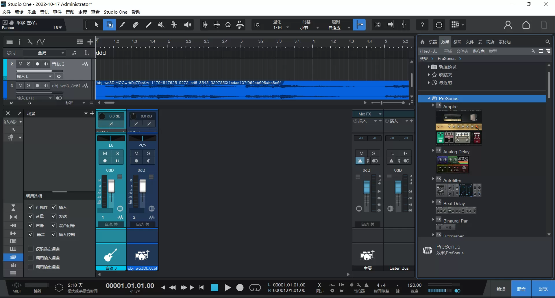Image resolution: width=555 pixels, height=298 pixels.
Task: Click the PreSonus breadcrumb link
Action: point(446,58)
